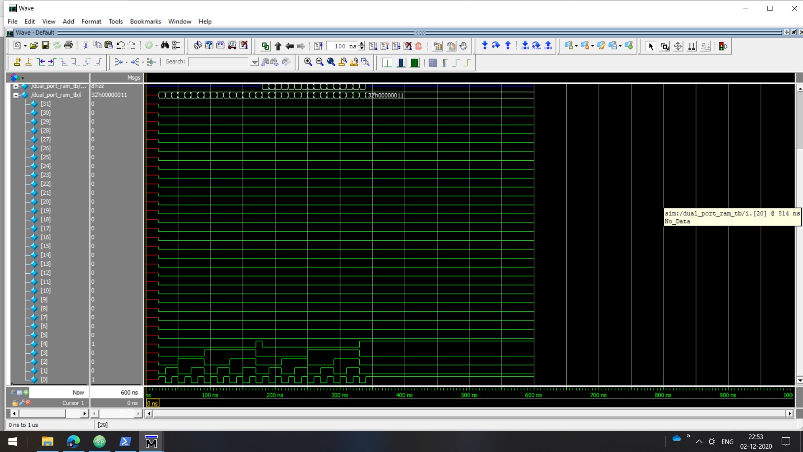
Task: Select the arrow Select Mode tool
Action: (x=650, y=46)
